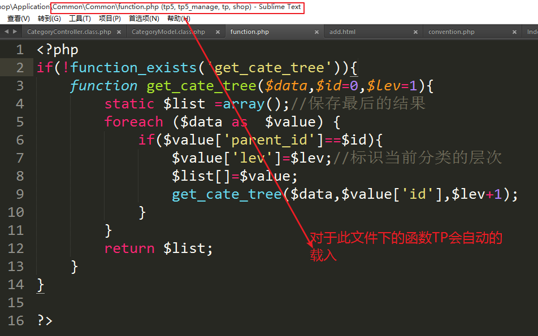
Task: Place cursor on the 'return $list;' statement
Action: click(158, 248)
